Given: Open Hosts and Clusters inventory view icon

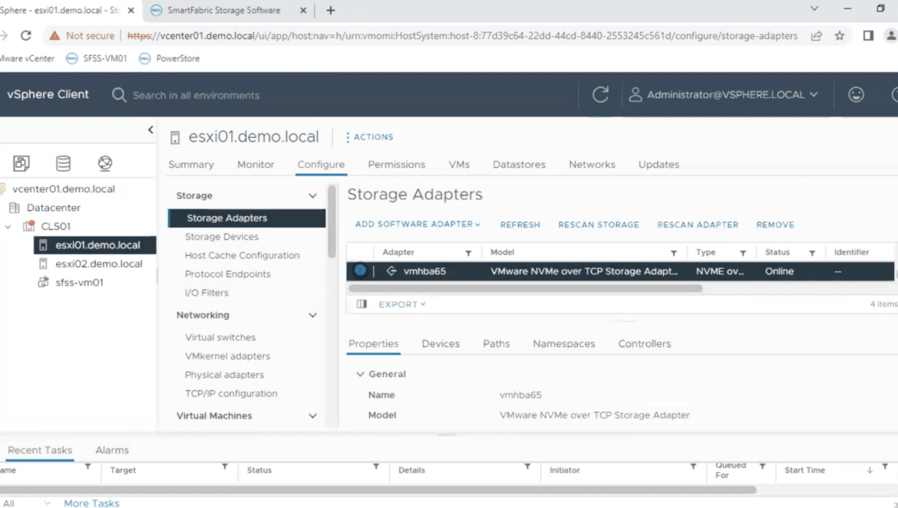Looking at the screenshot, I should [x=21, y=163].
